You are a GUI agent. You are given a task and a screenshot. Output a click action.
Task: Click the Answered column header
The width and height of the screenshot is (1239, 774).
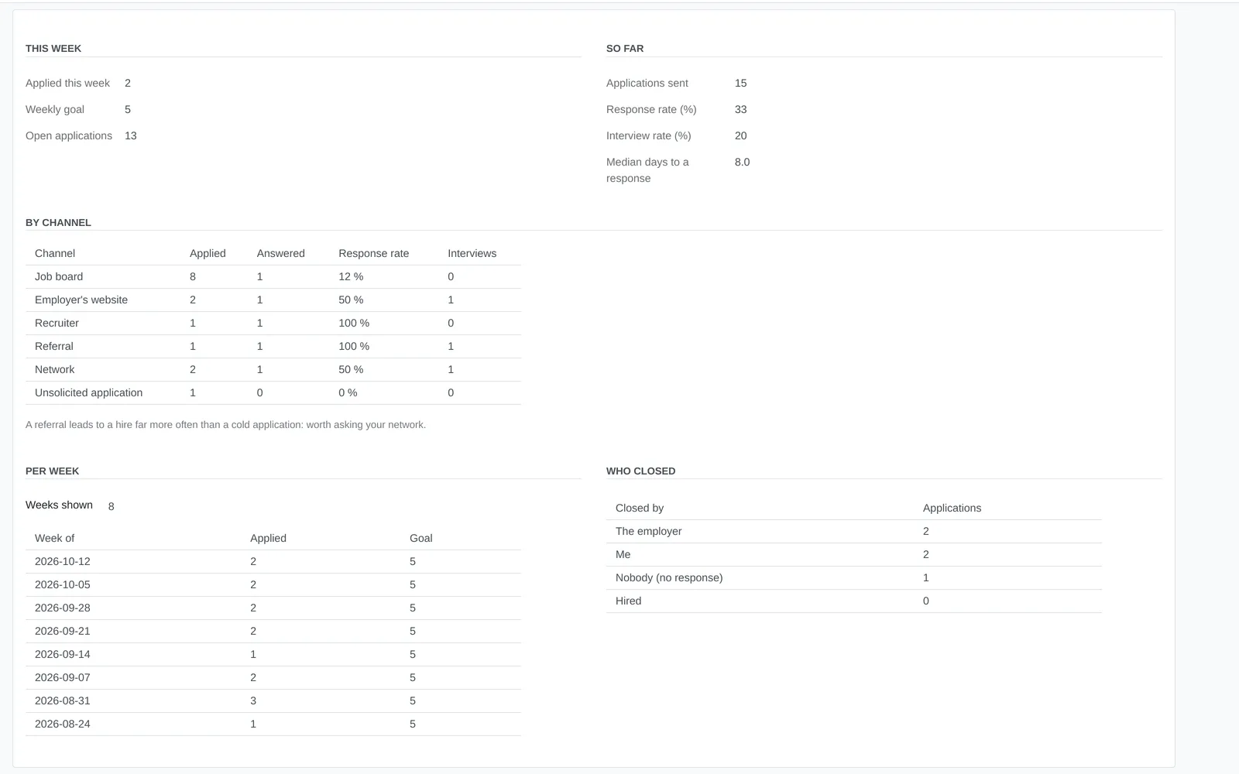click(x=281, y=253)
